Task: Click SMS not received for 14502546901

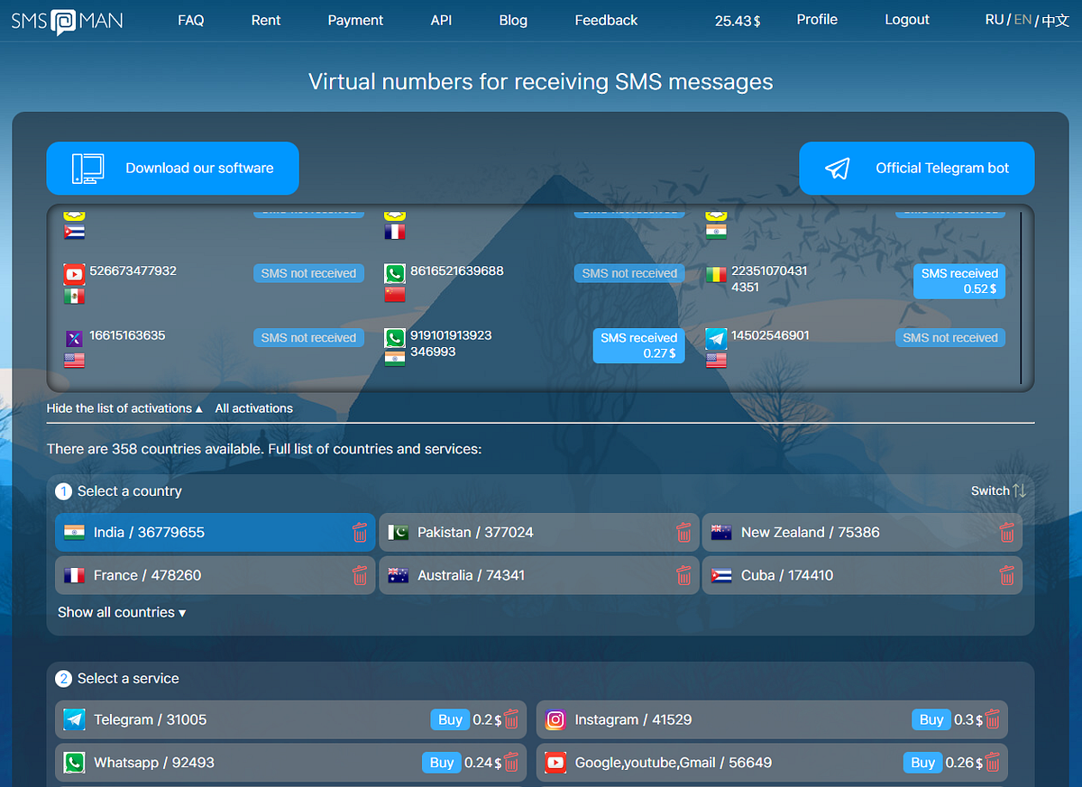Action: [x=950, y=338]
